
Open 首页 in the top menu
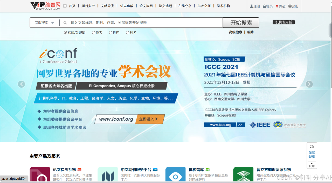pyautogui.click(x=72, y=6)
